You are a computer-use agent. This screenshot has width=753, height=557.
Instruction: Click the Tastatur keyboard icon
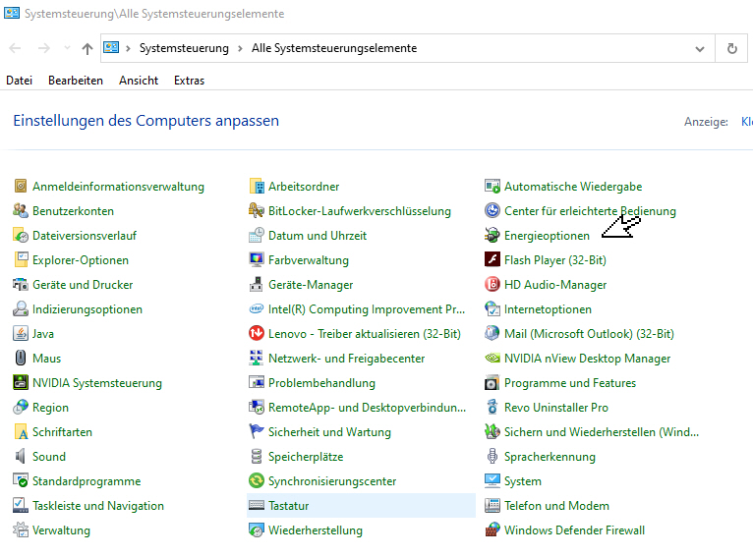[257, 505]
